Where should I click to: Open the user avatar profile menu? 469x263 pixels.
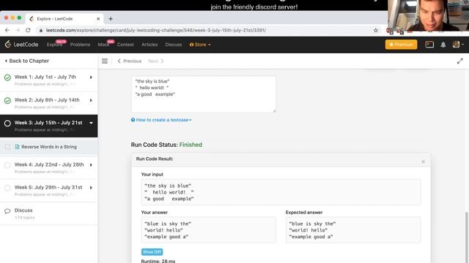pyautogui.click(x=458, y=45)
